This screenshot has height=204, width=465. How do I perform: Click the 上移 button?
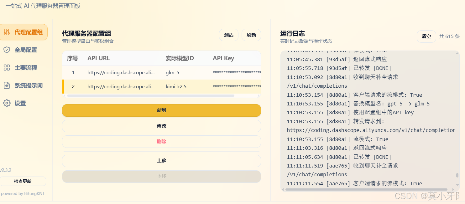coord(161,161)
